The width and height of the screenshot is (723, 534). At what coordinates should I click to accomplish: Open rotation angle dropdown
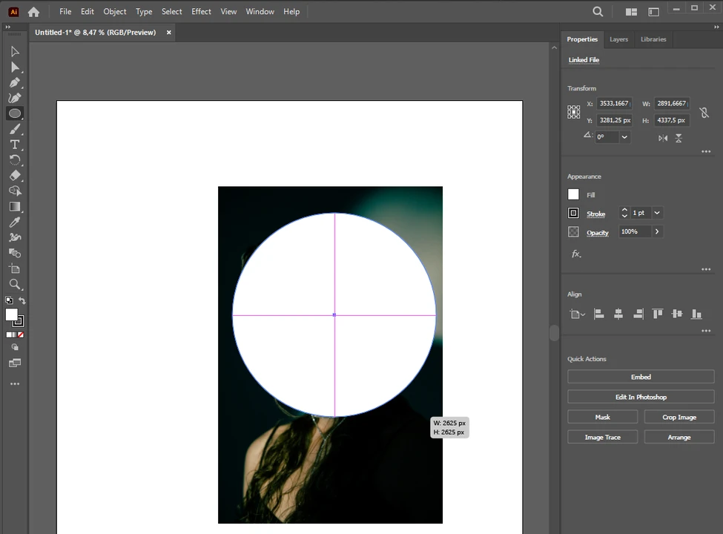[624, 137]
